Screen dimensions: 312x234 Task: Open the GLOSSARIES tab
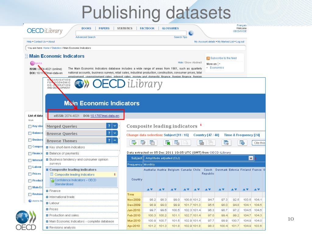coord(170,28)
